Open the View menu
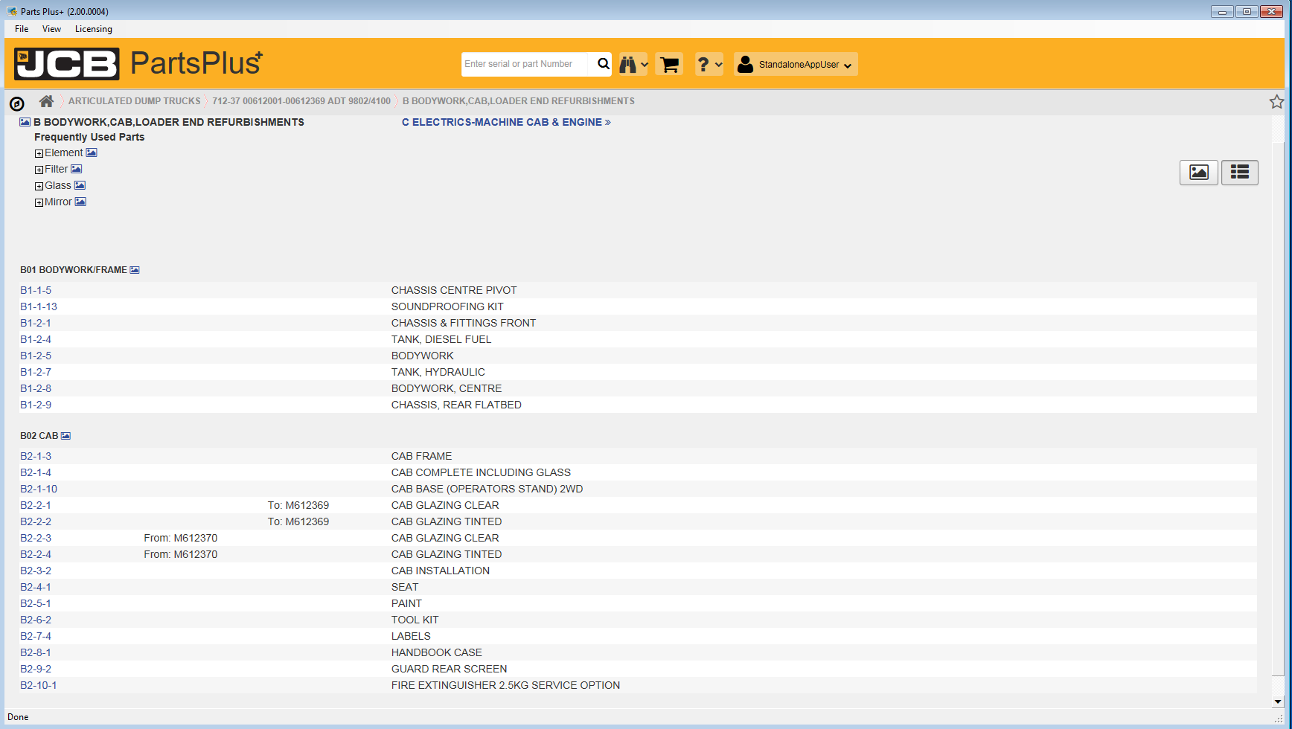 click(51, 29)
